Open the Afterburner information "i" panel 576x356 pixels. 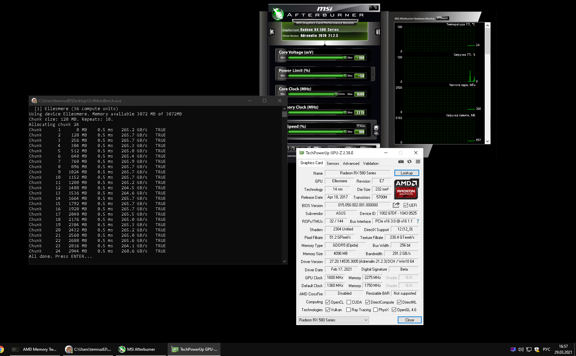click(378, 32)
